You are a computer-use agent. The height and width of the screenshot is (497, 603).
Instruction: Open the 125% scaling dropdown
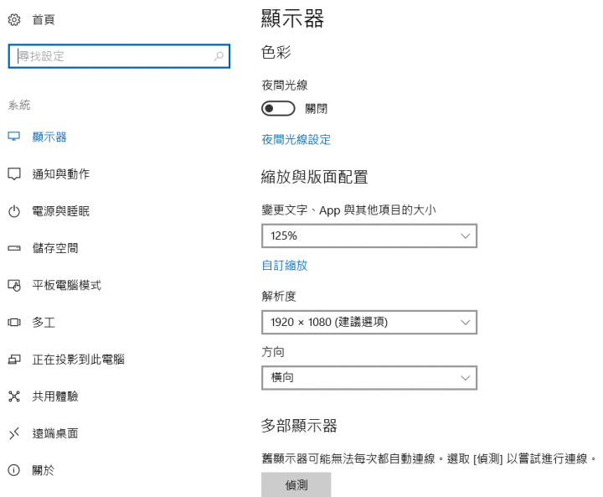pos(369,236)
